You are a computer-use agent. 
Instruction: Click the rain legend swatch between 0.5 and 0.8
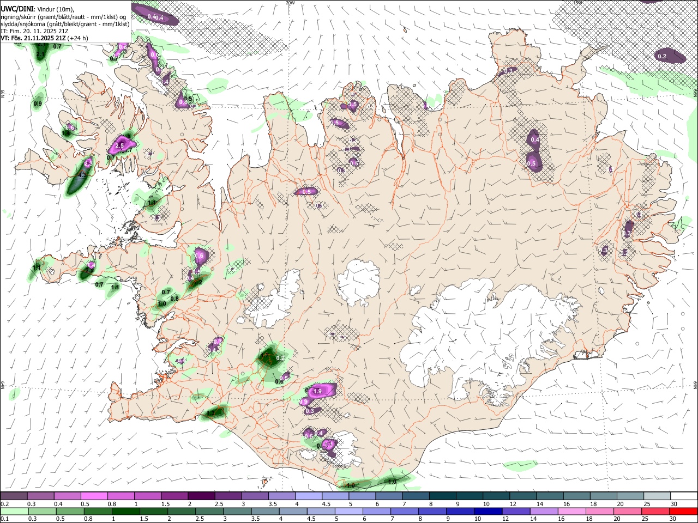pos(70,510)
